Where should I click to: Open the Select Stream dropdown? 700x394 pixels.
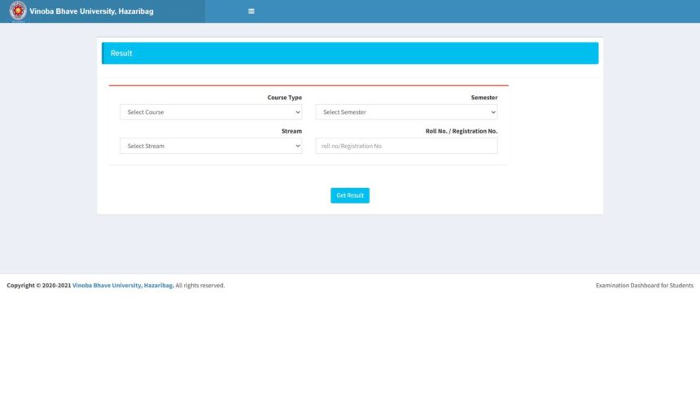pos(210,147)
